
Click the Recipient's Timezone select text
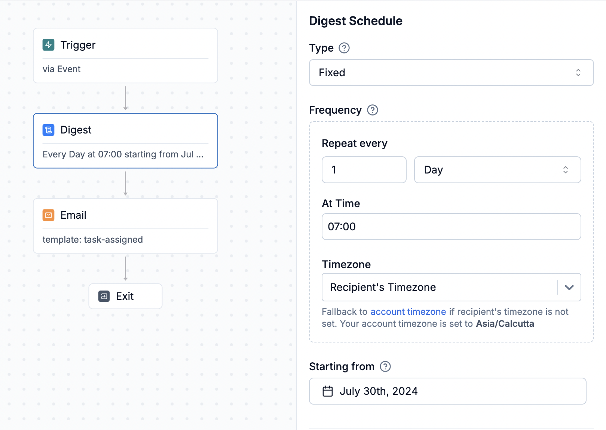coord(383,287)
